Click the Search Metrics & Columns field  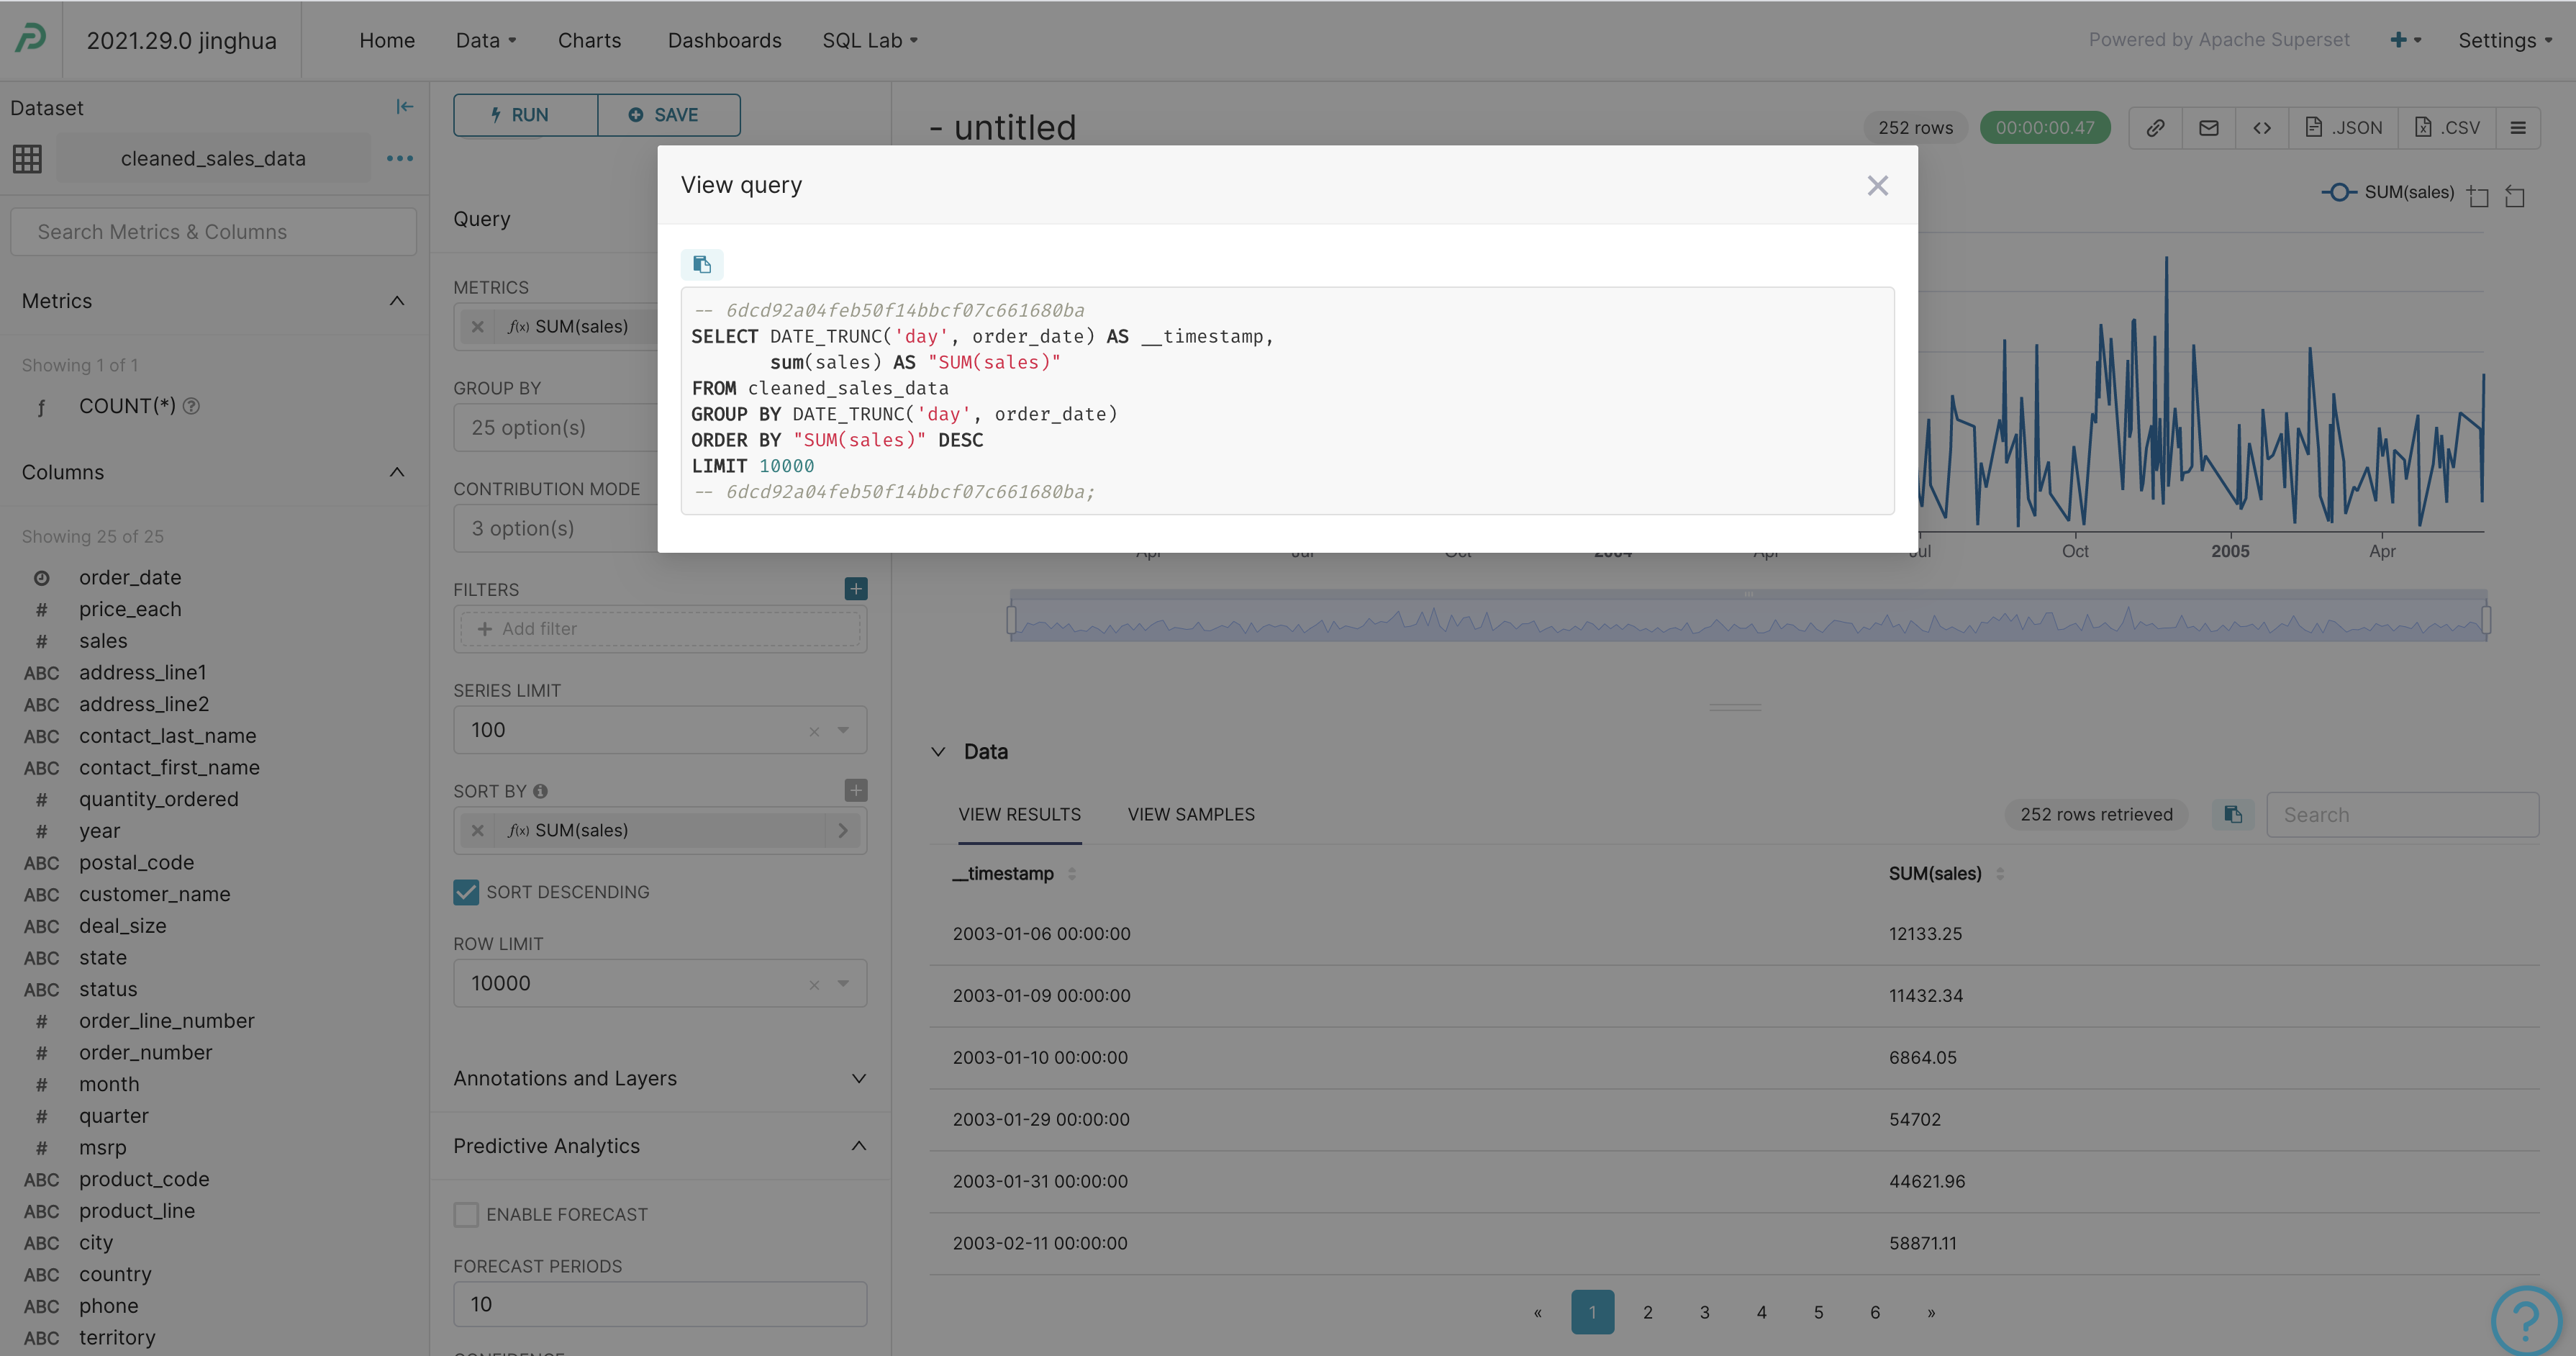pyautogui.click(x=213, y=232)
